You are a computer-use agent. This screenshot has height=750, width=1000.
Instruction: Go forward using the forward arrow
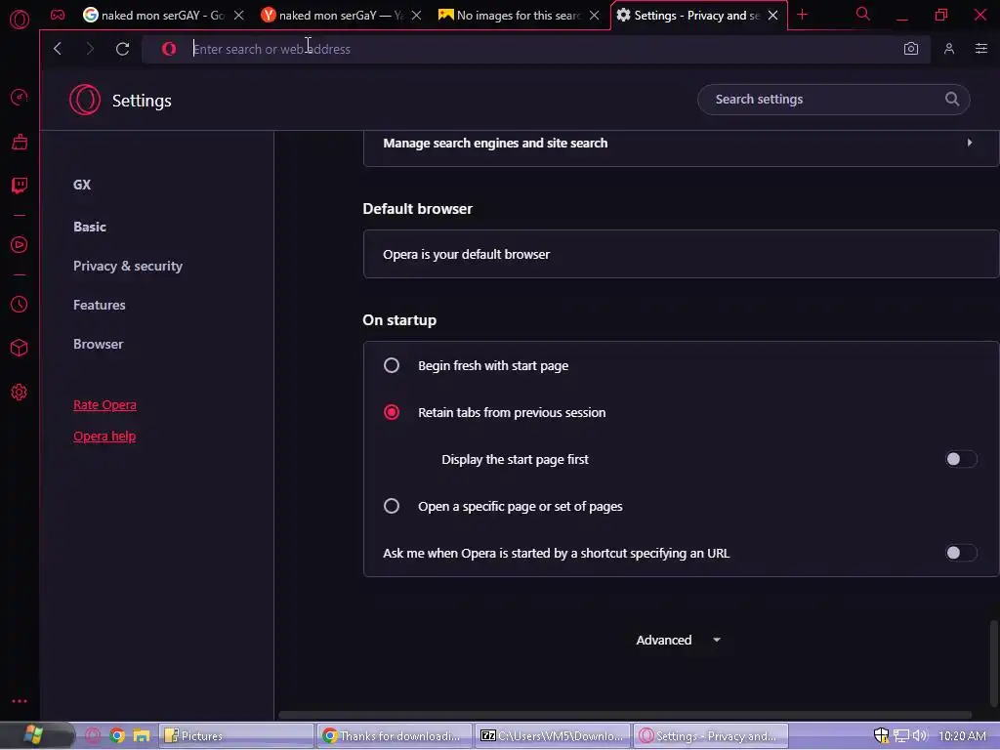(x=90, y=49)
